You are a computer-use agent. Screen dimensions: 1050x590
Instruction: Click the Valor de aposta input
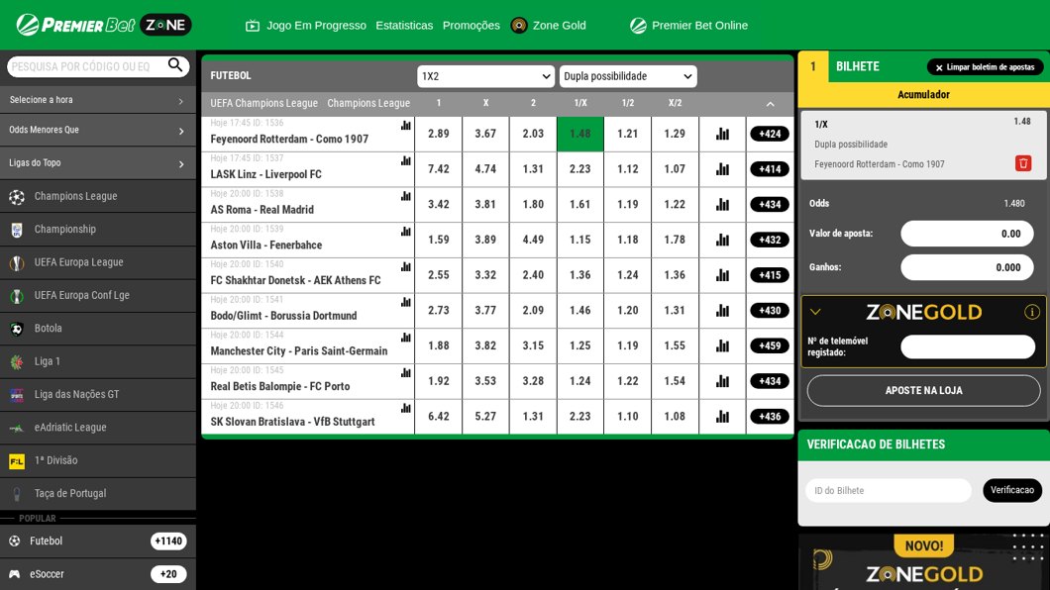(966, 234)
